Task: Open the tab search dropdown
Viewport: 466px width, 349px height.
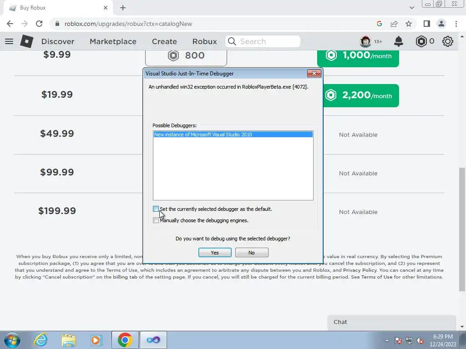Action: tap(411, 8)
